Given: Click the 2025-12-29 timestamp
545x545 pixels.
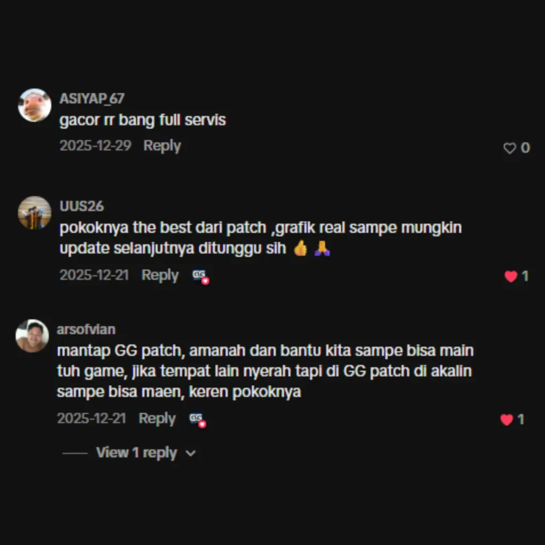Looking at the screenshot, I should (x=95, y=146).
